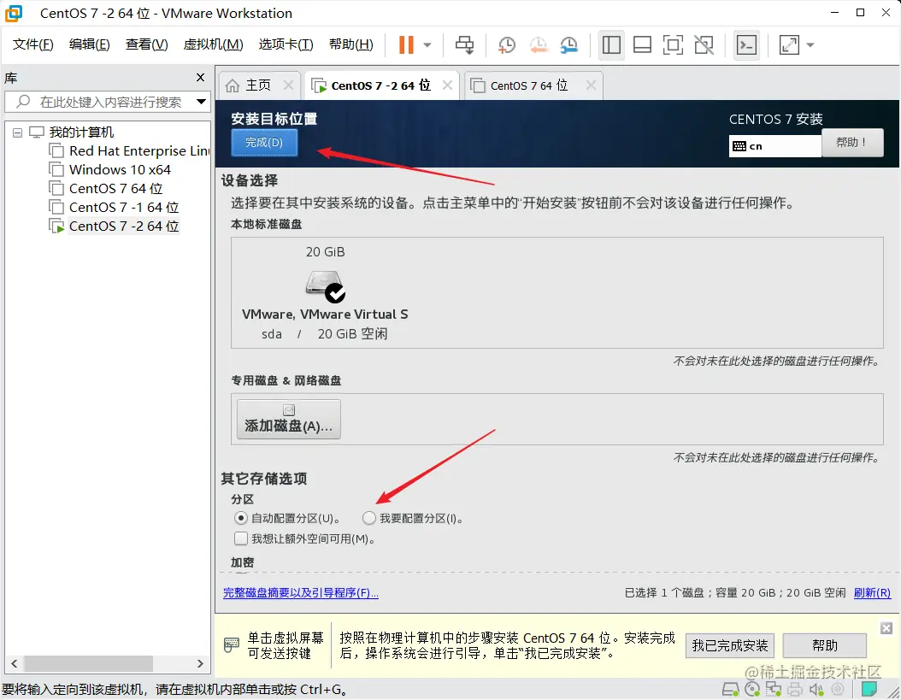Take a snapshot with the clock-plus icon
Image resolution: width=901 pixels, height=700 pixels.
(x=506, y=44)
